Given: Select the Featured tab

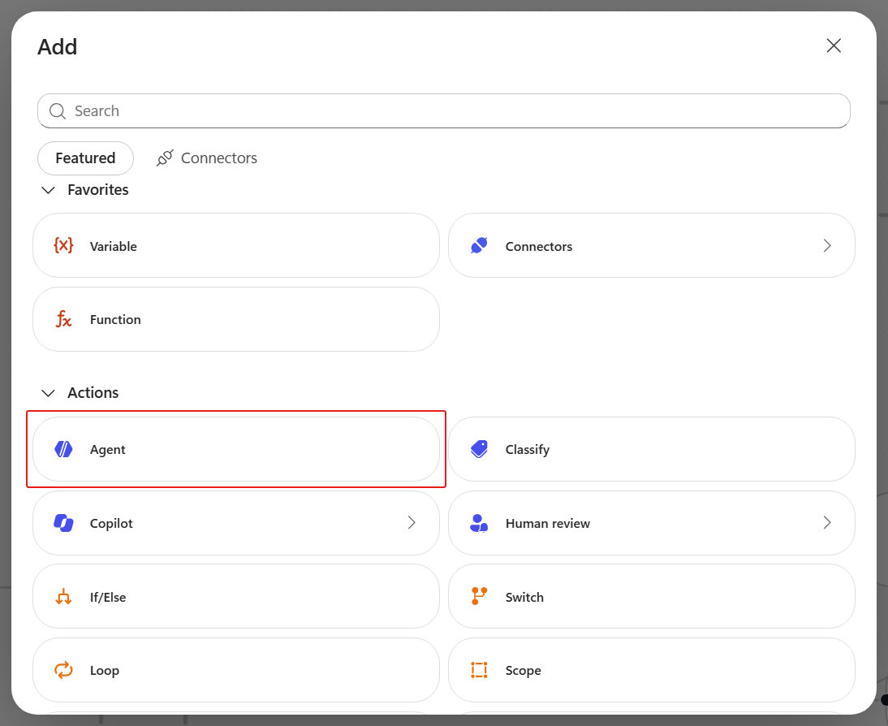Looking at the screenshot, I should point(85,158).
